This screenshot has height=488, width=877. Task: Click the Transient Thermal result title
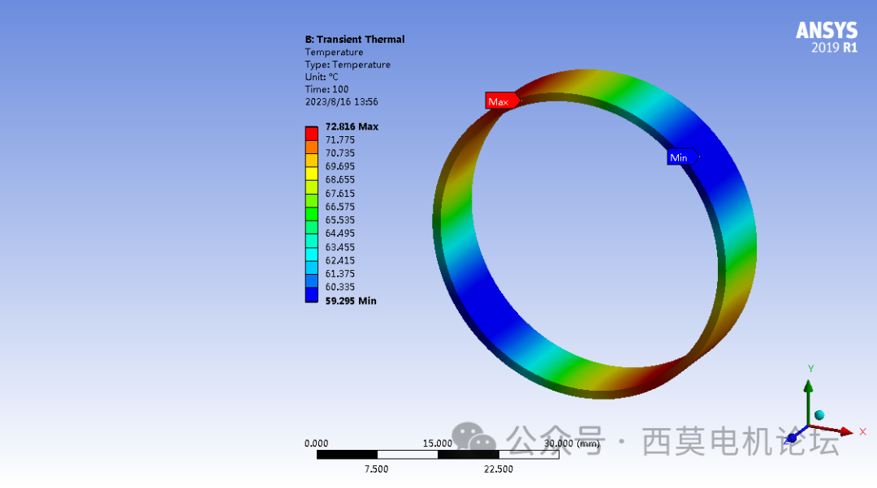click(x=355, y=39)
